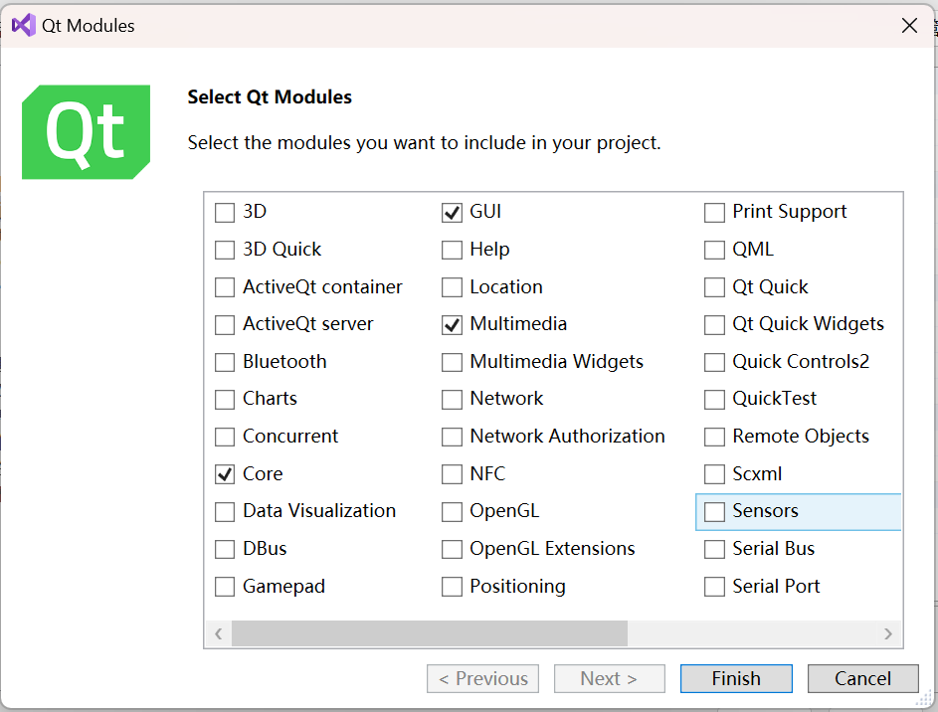Disable the Core module checkbox
The width and height of the screenshot is (938, 712).
pos(225,474)
